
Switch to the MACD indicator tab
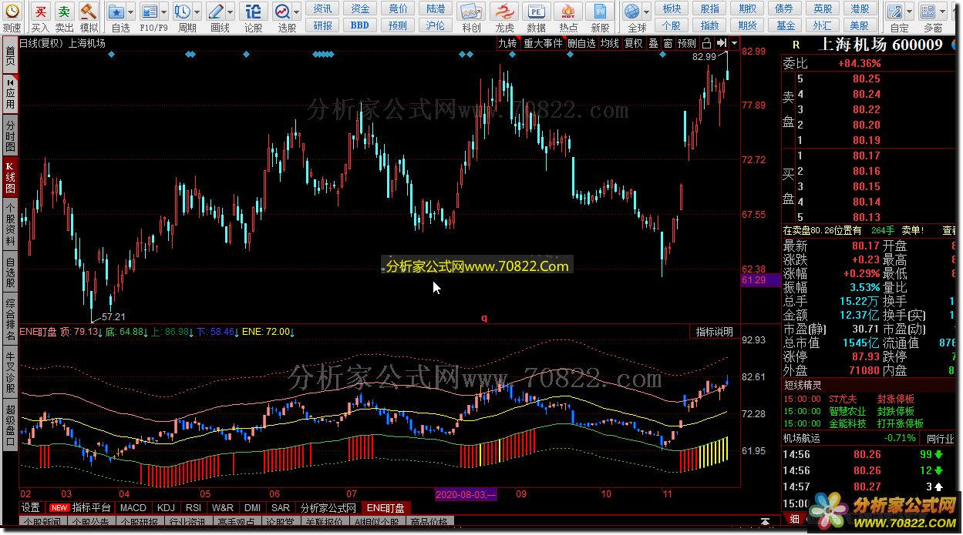[x=133, y=508]
